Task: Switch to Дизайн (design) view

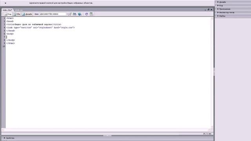Action: pos(27,14)
